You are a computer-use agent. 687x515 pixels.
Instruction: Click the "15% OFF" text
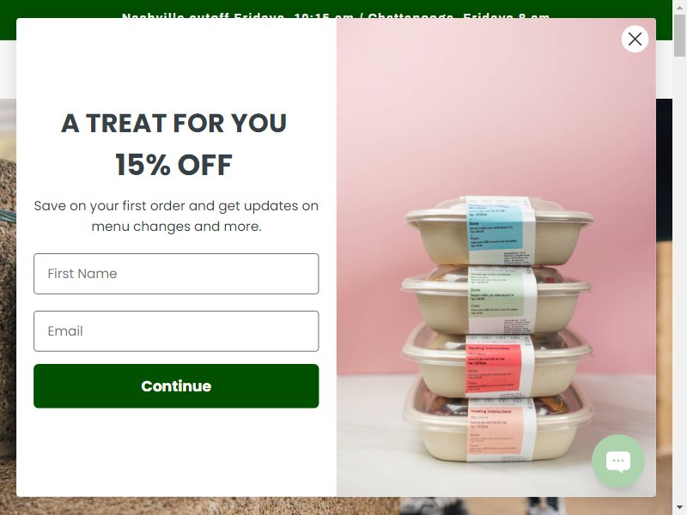click(174, 165)
